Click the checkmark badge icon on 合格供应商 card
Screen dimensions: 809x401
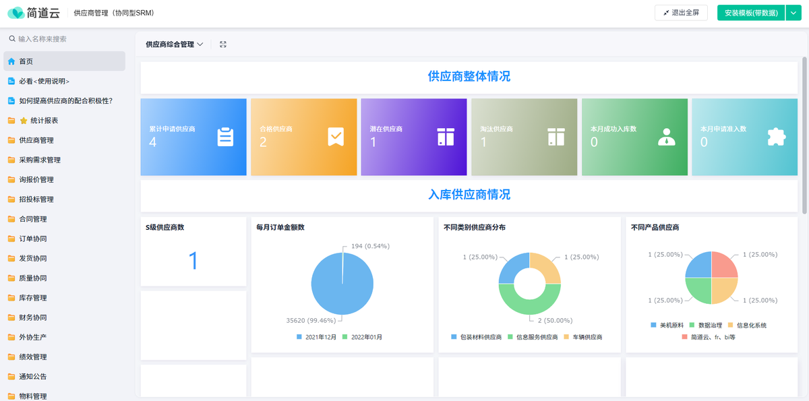[x=336, y=137]
